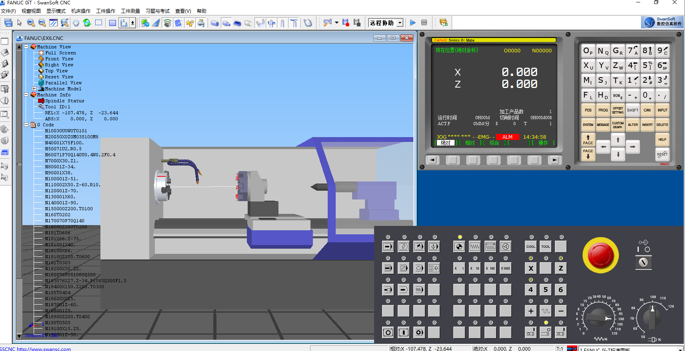Click the grey stop program icon

[x=424, y=23]
